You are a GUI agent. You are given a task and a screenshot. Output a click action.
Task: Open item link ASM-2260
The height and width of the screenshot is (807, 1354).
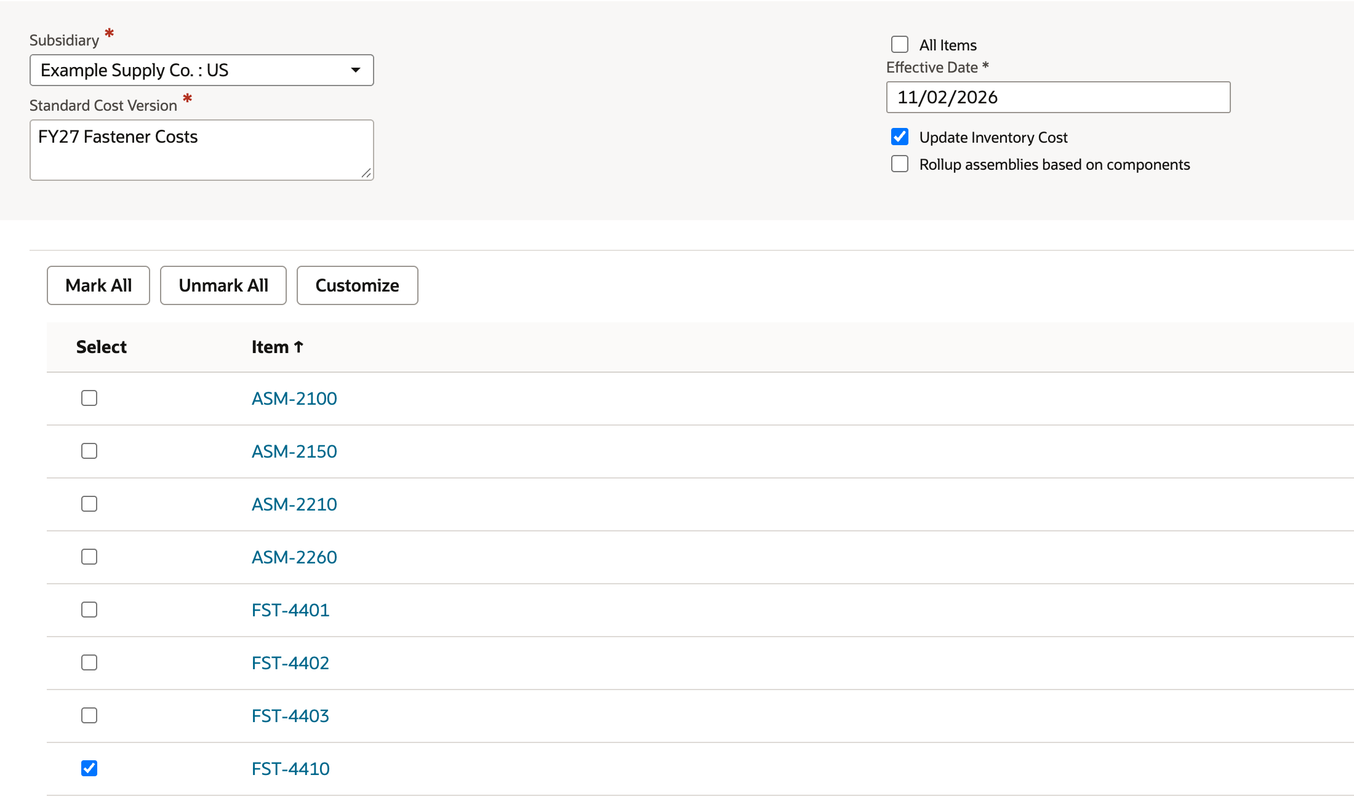click(294, 557)
